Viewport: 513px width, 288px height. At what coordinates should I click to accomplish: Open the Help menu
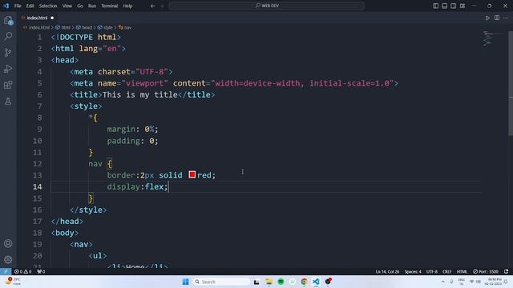[x=127, y=6]
